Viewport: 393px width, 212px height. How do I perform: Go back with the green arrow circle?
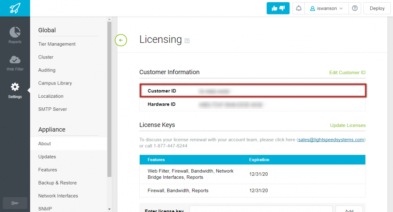pyautogui.click(x=121, y=40)
